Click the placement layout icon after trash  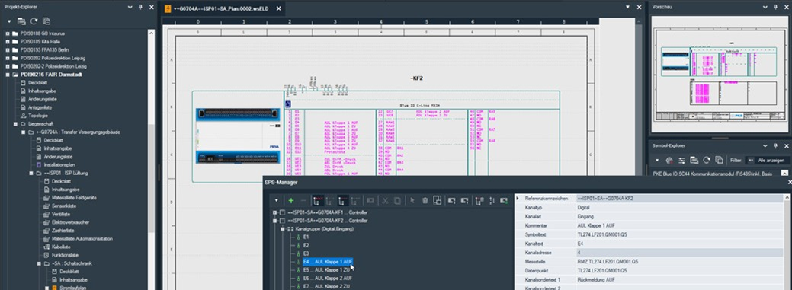[x=438, y=200]
